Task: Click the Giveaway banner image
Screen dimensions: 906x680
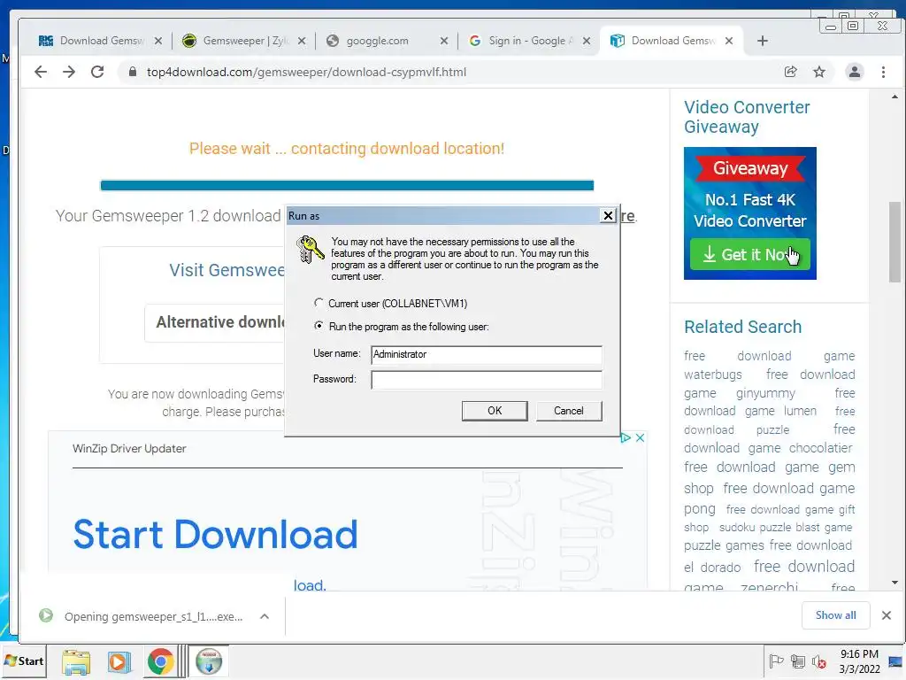Action: point(750,213)
